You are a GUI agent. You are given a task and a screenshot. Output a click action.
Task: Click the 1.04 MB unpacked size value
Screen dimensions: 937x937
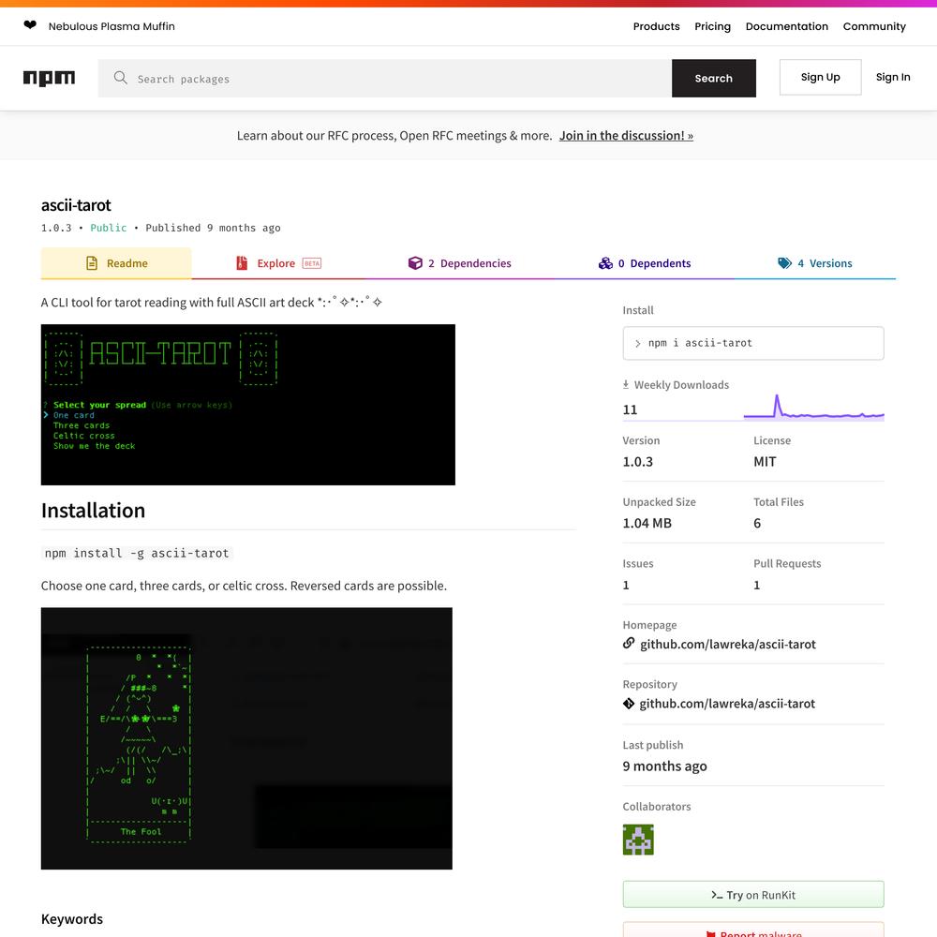tap(647, 523)
